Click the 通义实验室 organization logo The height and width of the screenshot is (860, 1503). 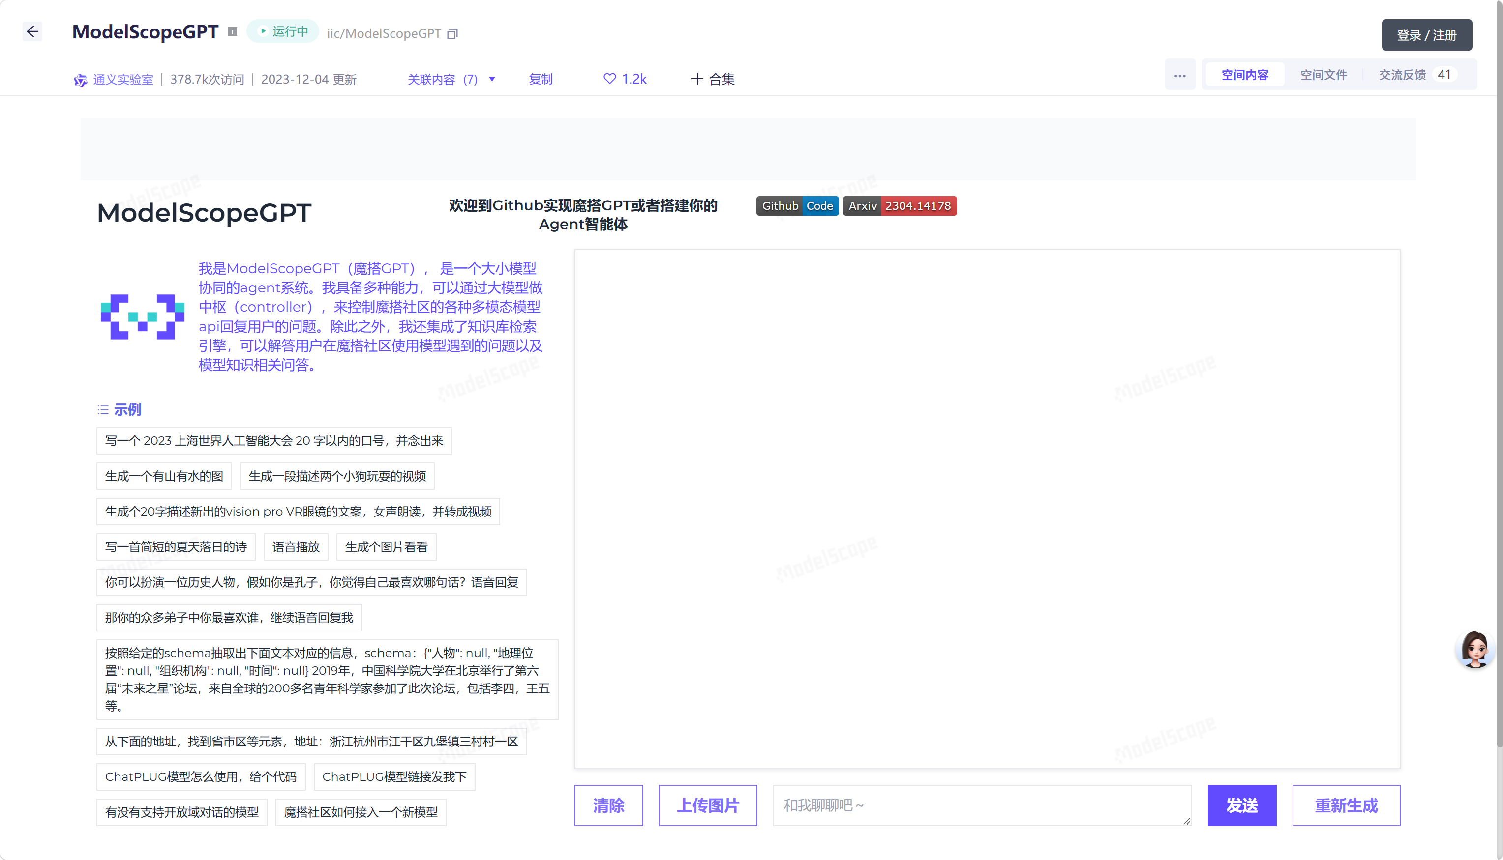(80, 80)
